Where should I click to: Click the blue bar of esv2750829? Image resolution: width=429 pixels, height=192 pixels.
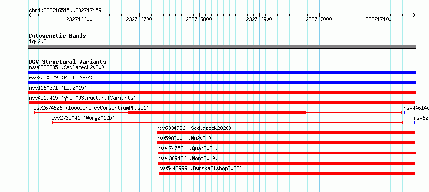click(222, 82)
